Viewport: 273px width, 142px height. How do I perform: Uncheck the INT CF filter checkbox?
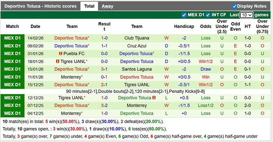tap(208, 15)
